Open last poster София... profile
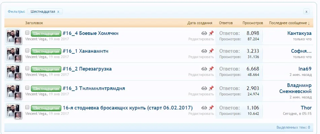Viewport: 320px width, 134px height. click(301, 51)
